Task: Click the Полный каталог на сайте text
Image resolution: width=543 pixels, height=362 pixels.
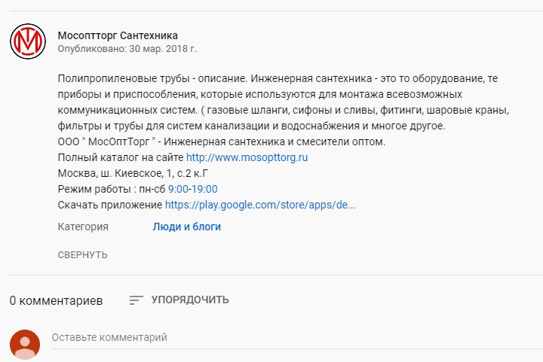Action: pyautogui.click(x=121, y=157)
